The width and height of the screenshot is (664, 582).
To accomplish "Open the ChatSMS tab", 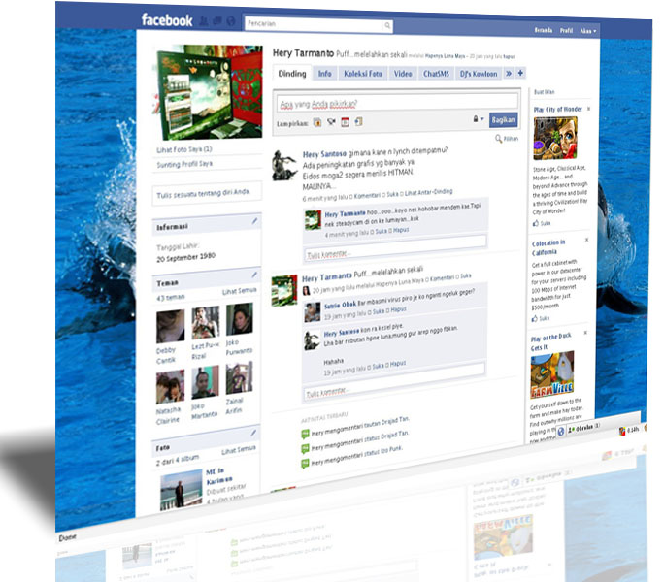I will (x=436, y=74).
